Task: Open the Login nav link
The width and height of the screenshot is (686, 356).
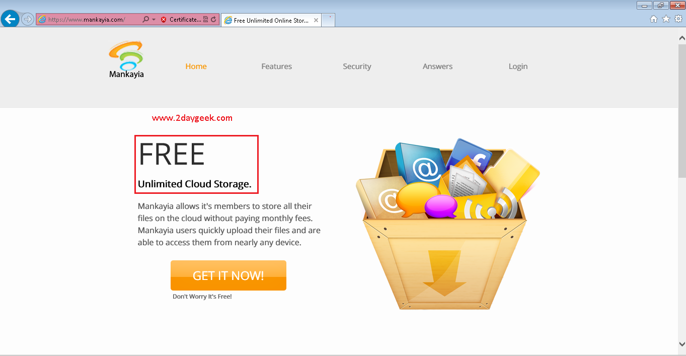Action: 518,66
